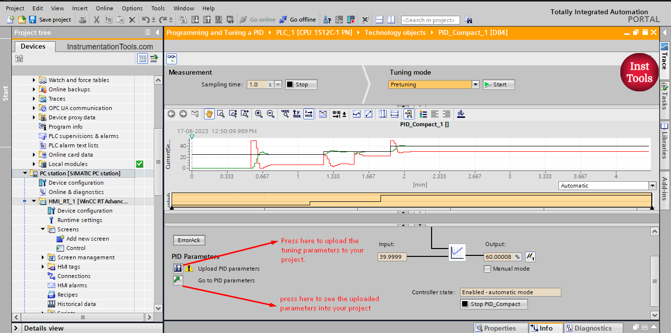Open the Pretuning mode dropdown

[474, 84]
